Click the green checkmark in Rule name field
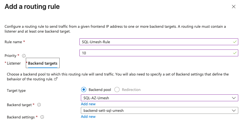 [235, 42]
